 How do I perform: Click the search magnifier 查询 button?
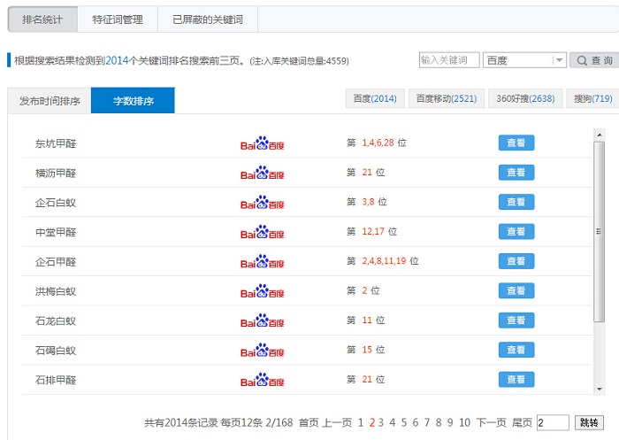click(x=592, y=60)
